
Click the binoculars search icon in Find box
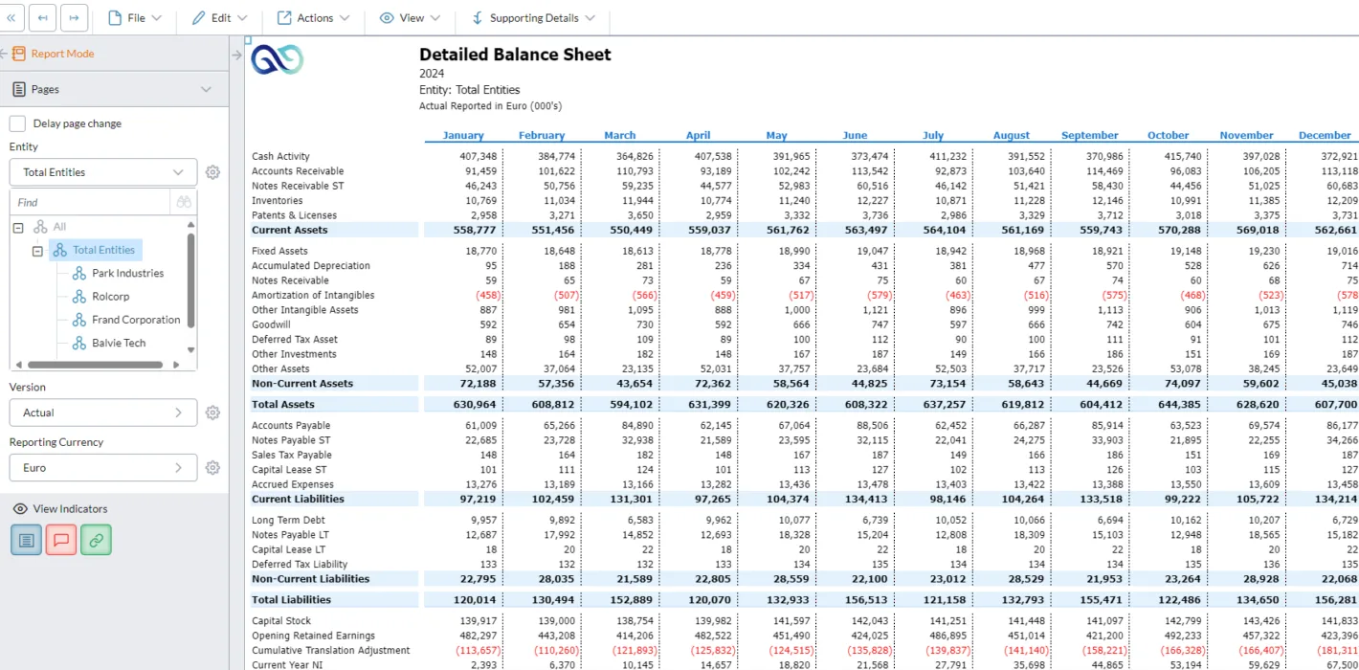coord(184,202)
